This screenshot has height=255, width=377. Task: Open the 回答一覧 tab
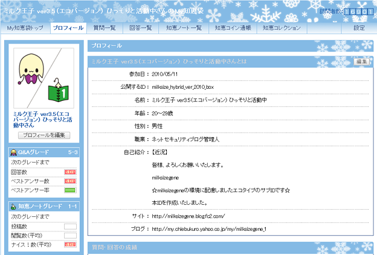pos(141,28)
